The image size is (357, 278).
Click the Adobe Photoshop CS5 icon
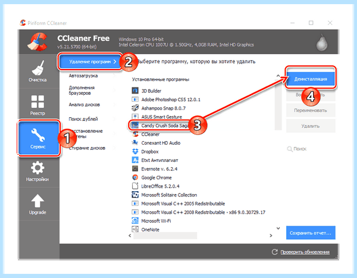(x=135, y=99)
